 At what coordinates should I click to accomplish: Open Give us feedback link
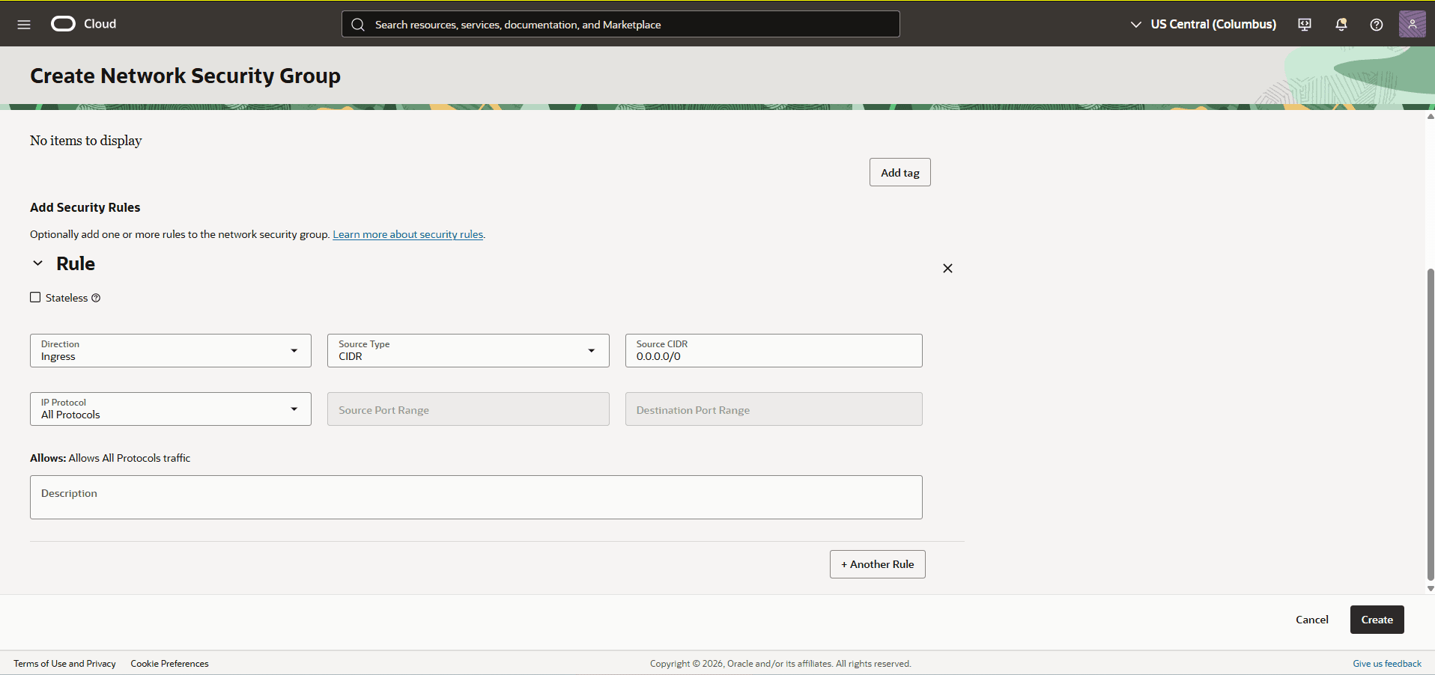(1387, 664)
